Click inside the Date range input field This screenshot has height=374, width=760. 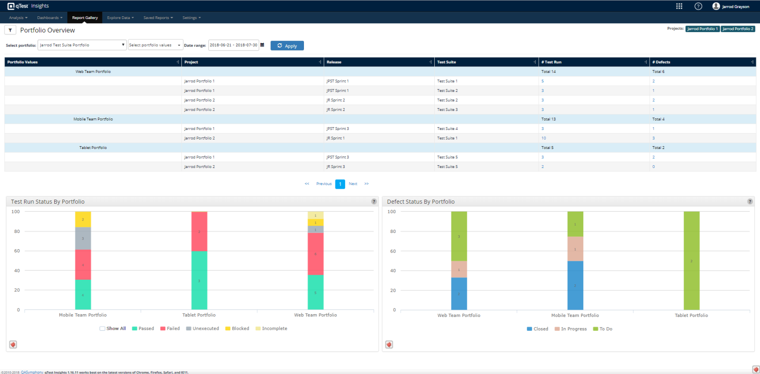coord(233,45)
